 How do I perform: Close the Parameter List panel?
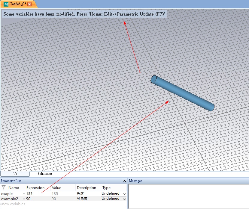pyautogui.click(x=125, y=181)
